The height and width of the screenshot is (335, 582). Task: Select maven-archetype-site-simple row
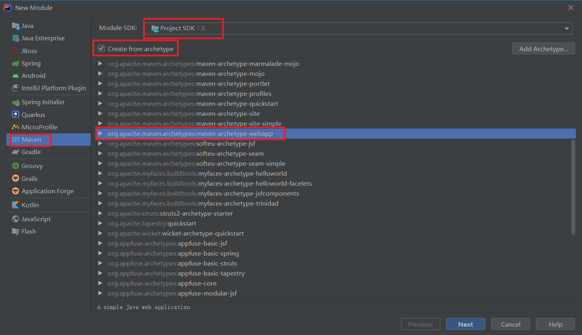pos(336,124)
